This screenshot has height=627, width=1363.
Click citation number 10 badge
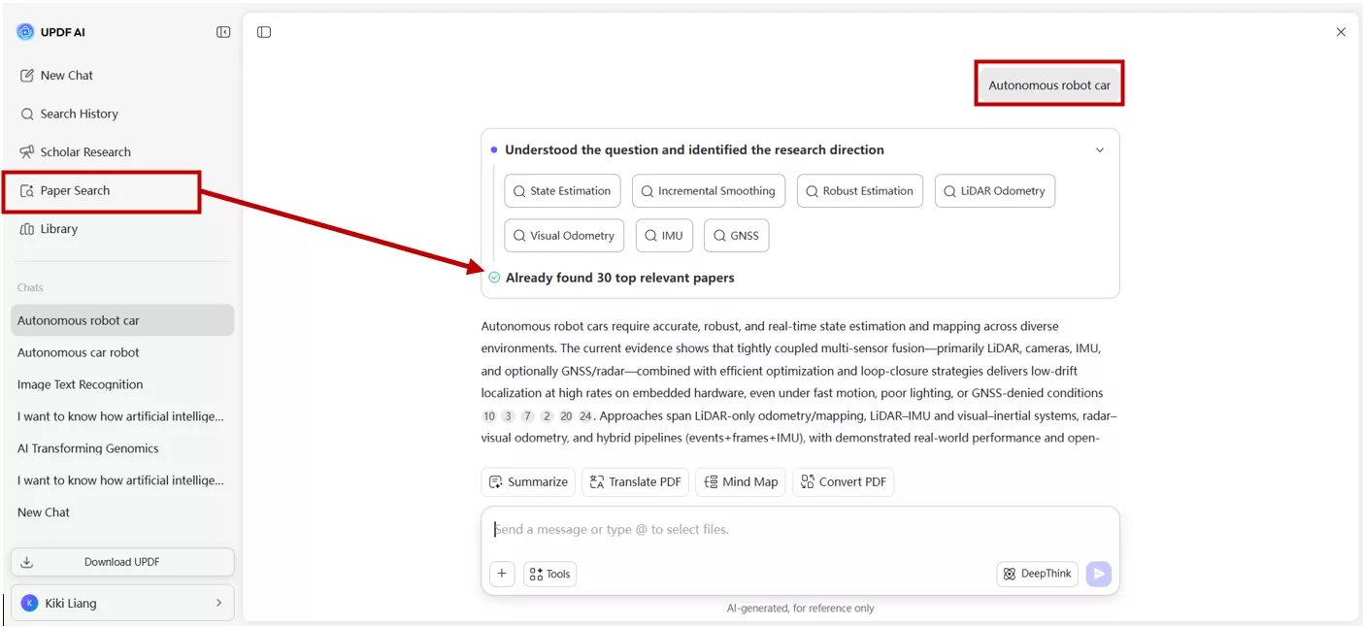coord(488,416)
